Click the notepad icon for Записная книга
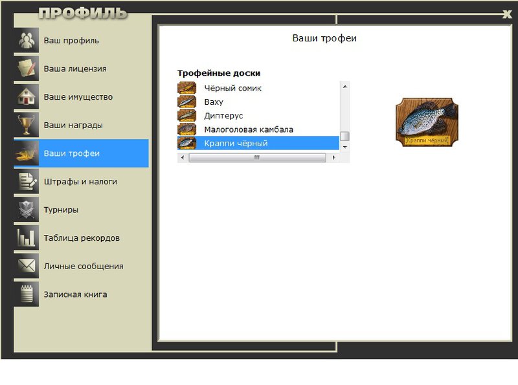This screenshot has height=385, width=518. [x=27, y=294]
